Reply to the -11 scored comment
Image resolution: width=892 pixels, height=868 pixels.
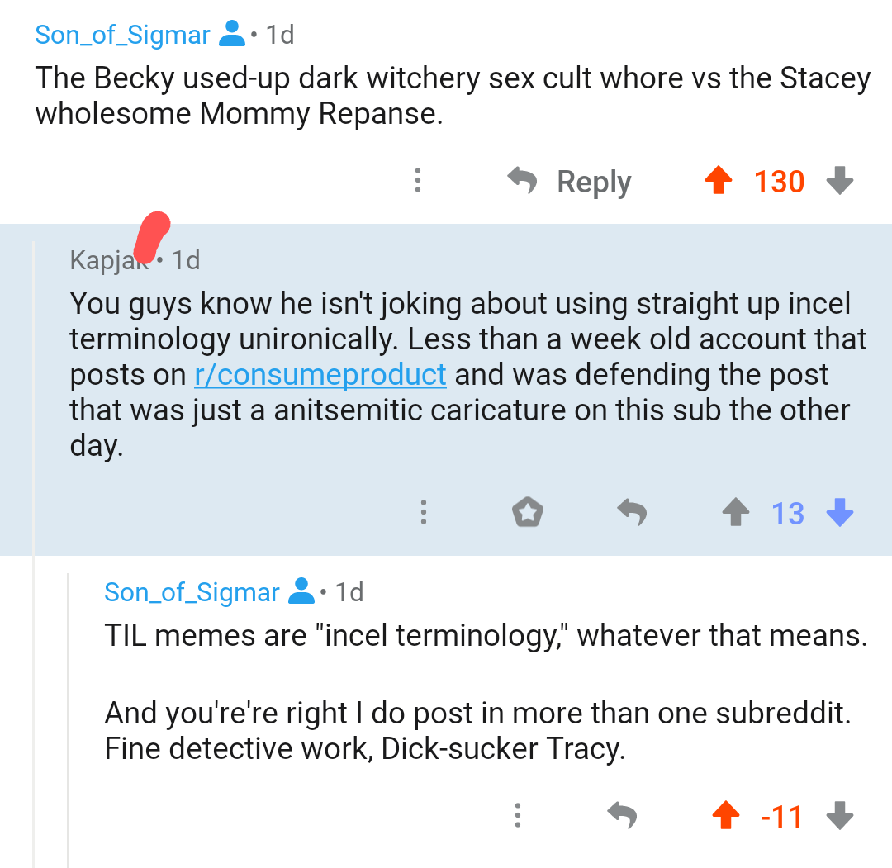622,816
